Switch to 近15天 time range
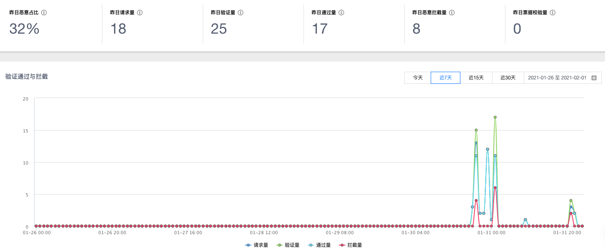The image size is (605, 252). tap(476, 78)
